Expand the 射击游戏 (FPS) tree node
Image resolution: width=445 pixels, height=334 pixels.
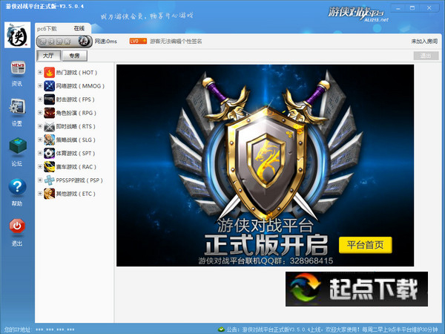(40, 99)
